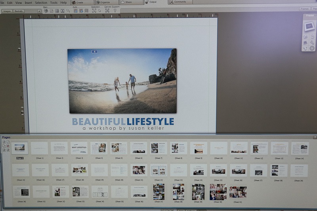317x211 pixels.
Task: Click the Canvas grid toolbar icon
Action: (x=107, y=11)
